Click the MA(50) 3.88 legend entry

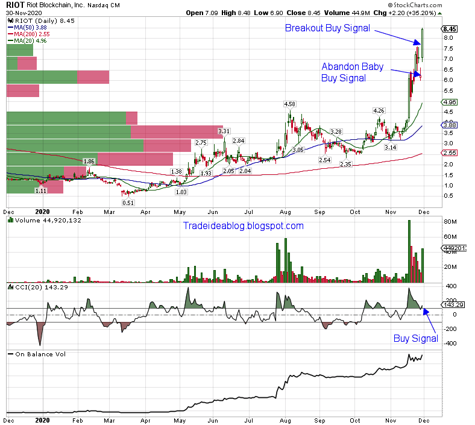(27, 28)
